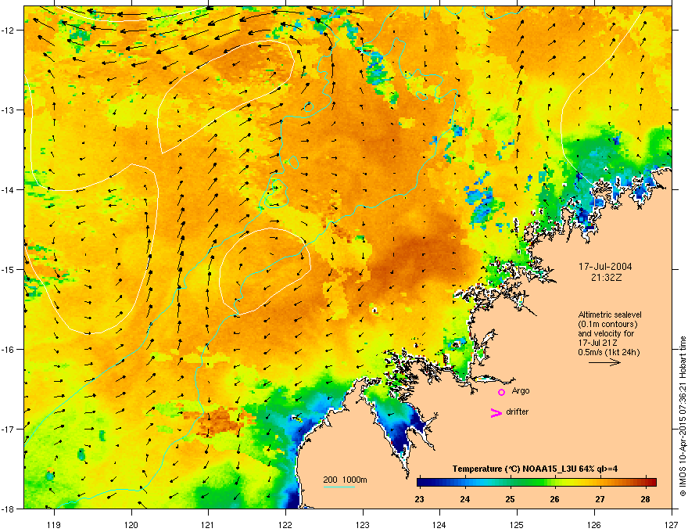Click the time label 21:32Z
The width and height of the screenshot is (688, 532).
coord(606,278)
